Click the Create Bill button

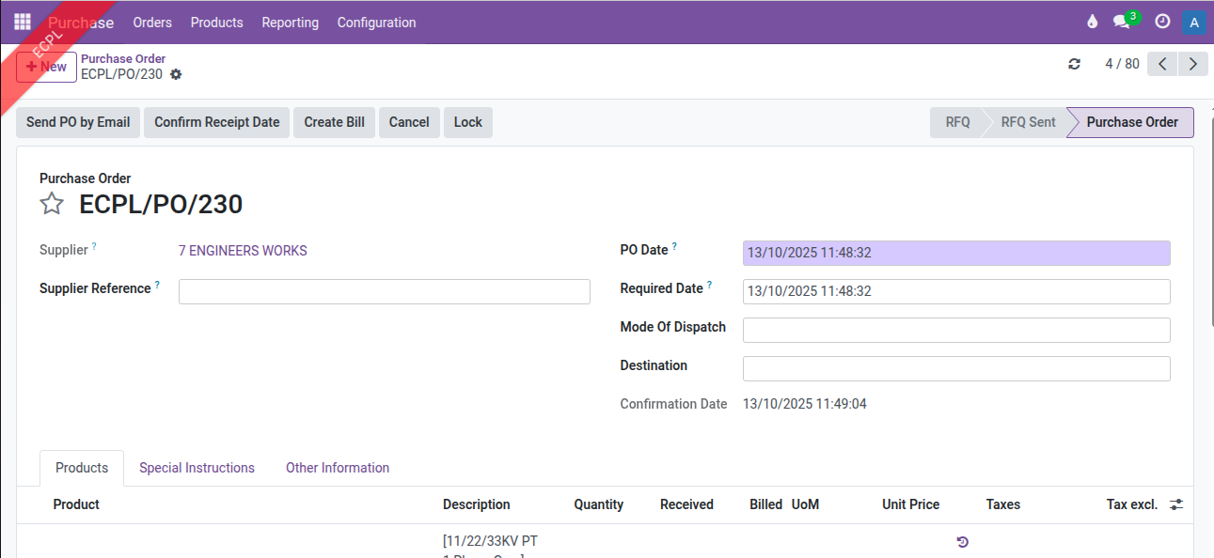point(334,122)
